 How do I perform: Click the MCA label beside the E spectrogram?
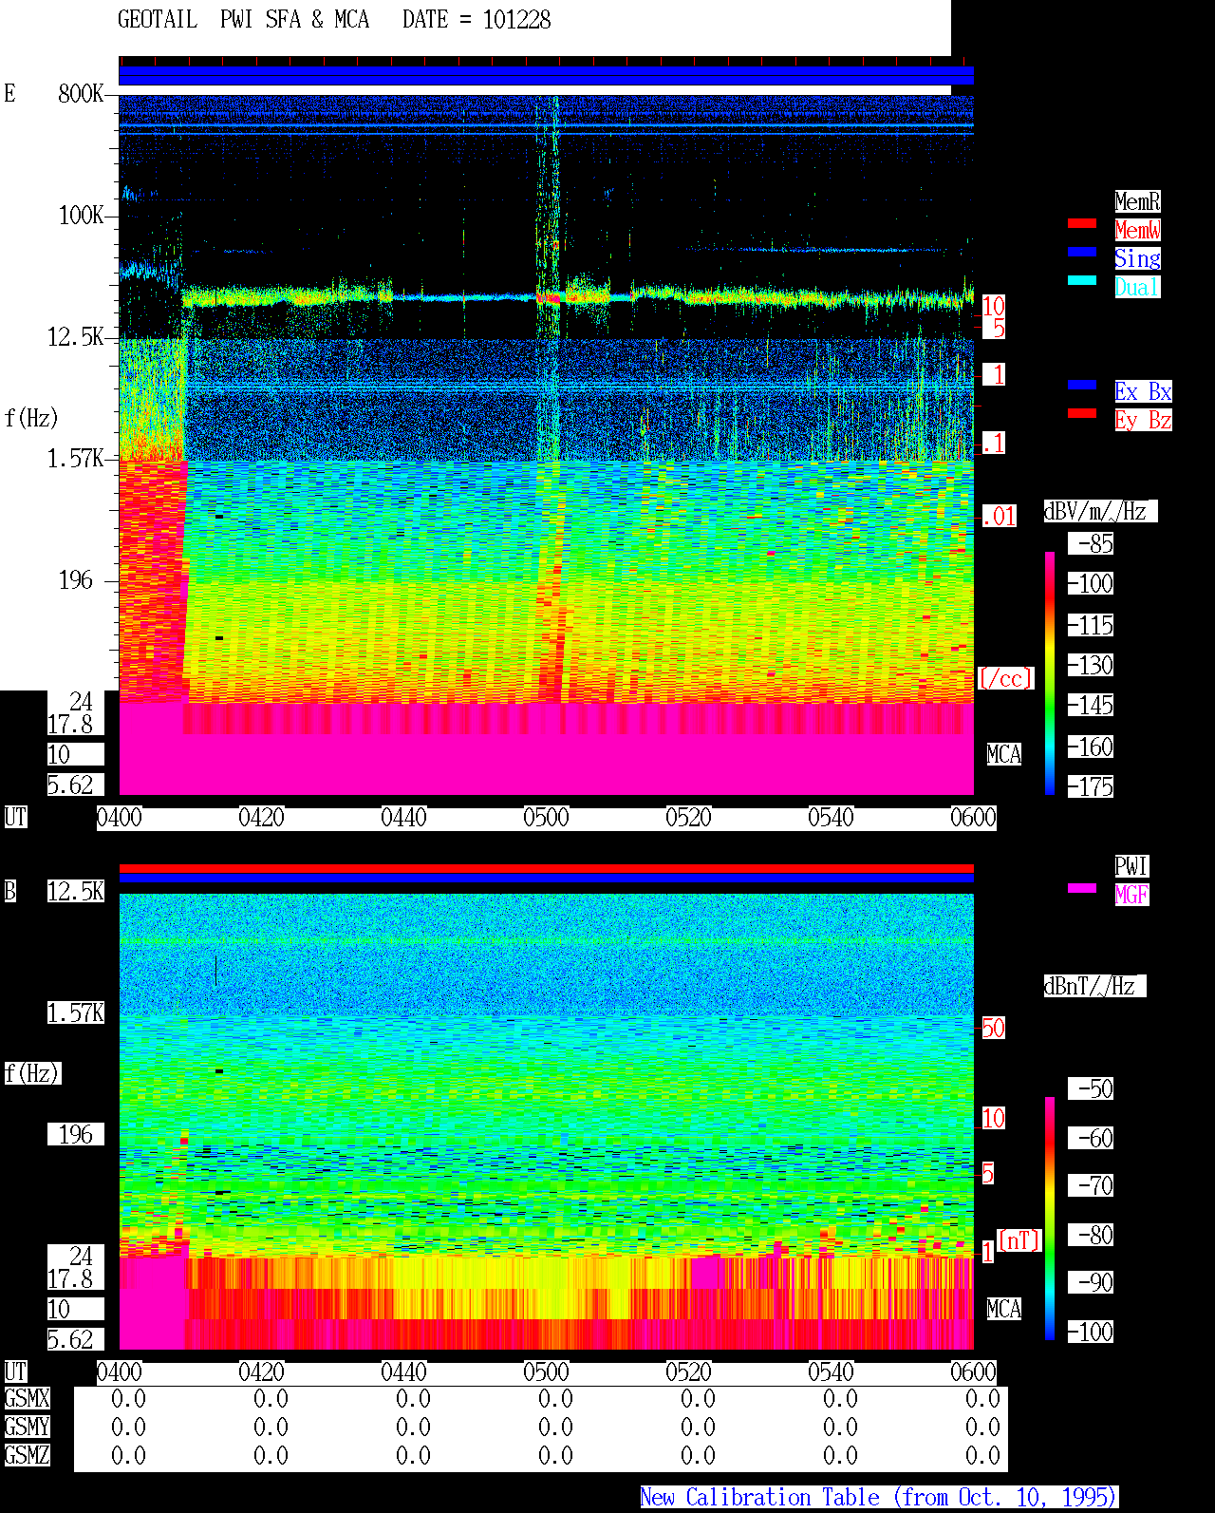[x=1004, y=754]
